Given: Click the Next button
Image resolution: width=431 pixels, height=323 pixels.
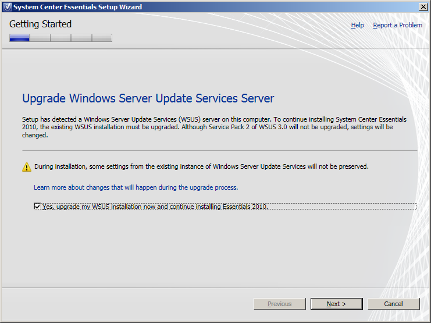Looking at the screenshot, I should [x=336, y=304].
